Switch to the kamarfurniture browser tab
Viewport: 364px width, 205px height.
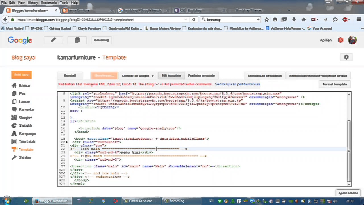coord(88,10)
